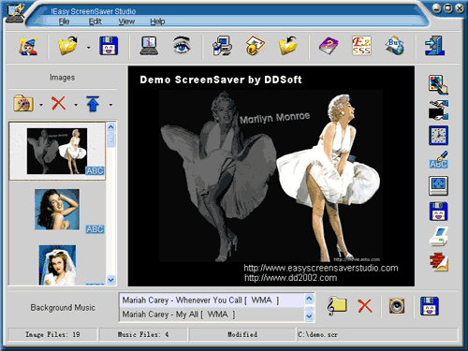Open the Help menu
The width and height of the screenshot is (468, 351).
[x=157, y=22]
